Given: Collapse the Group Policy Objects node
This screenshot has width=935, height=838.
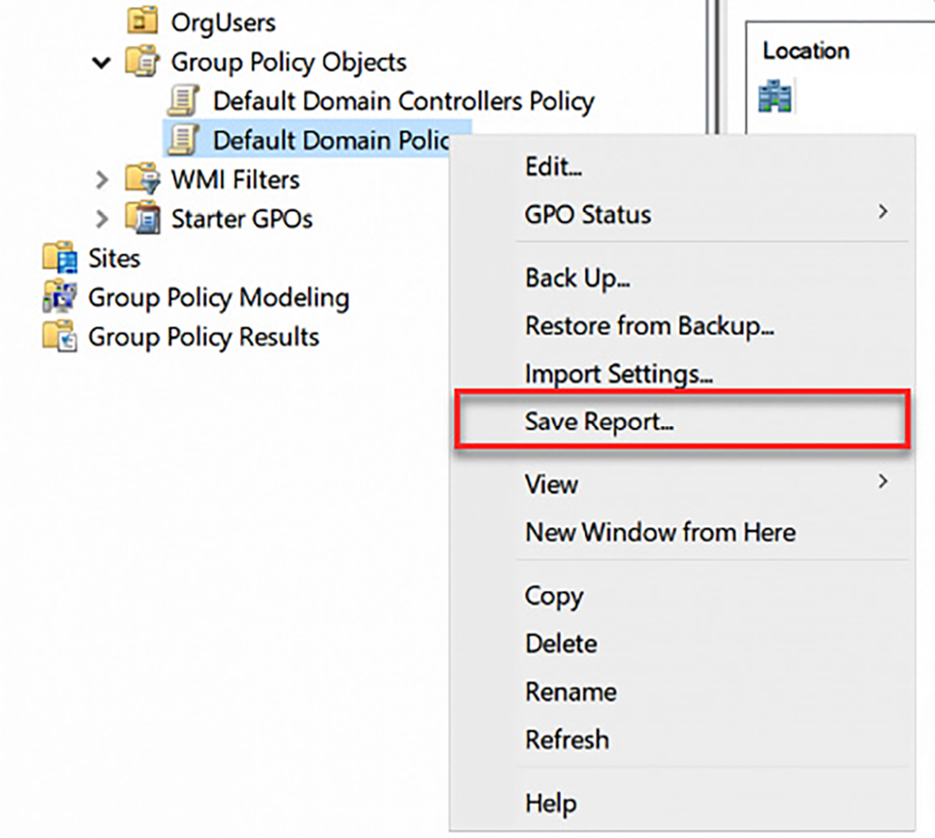Looking at the screenshot, I should (x=102, y=62).
